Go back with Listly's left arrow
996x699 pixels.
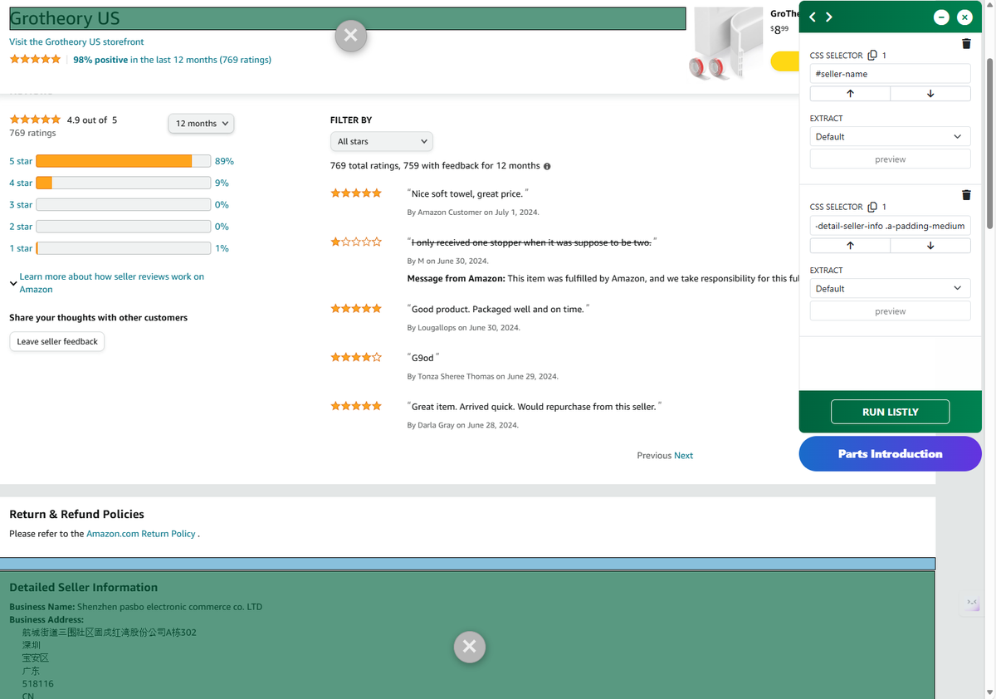click(x=813, y=17)
